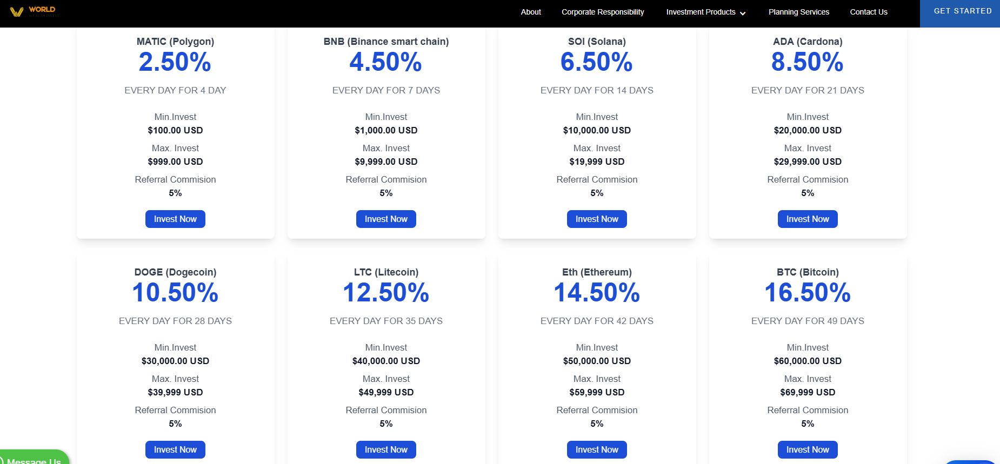Hit Invest Now for Eth (Ethereum)
This screenshot has height=464, width=1000.
(x=597, y=449)
